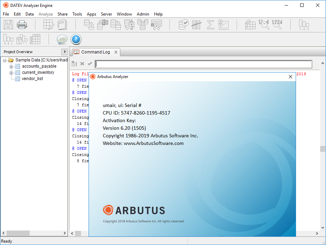Viewport: 326px width, 245px height.
Task: Collapse the Sample Data folder node
Action: point(4,60)
